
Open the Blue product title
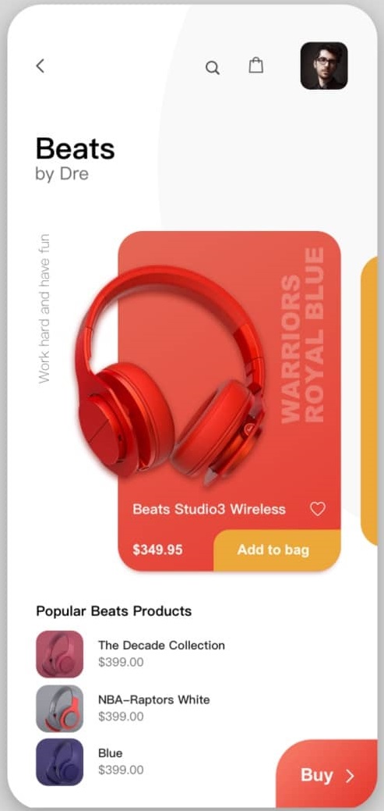click(111, 753)
